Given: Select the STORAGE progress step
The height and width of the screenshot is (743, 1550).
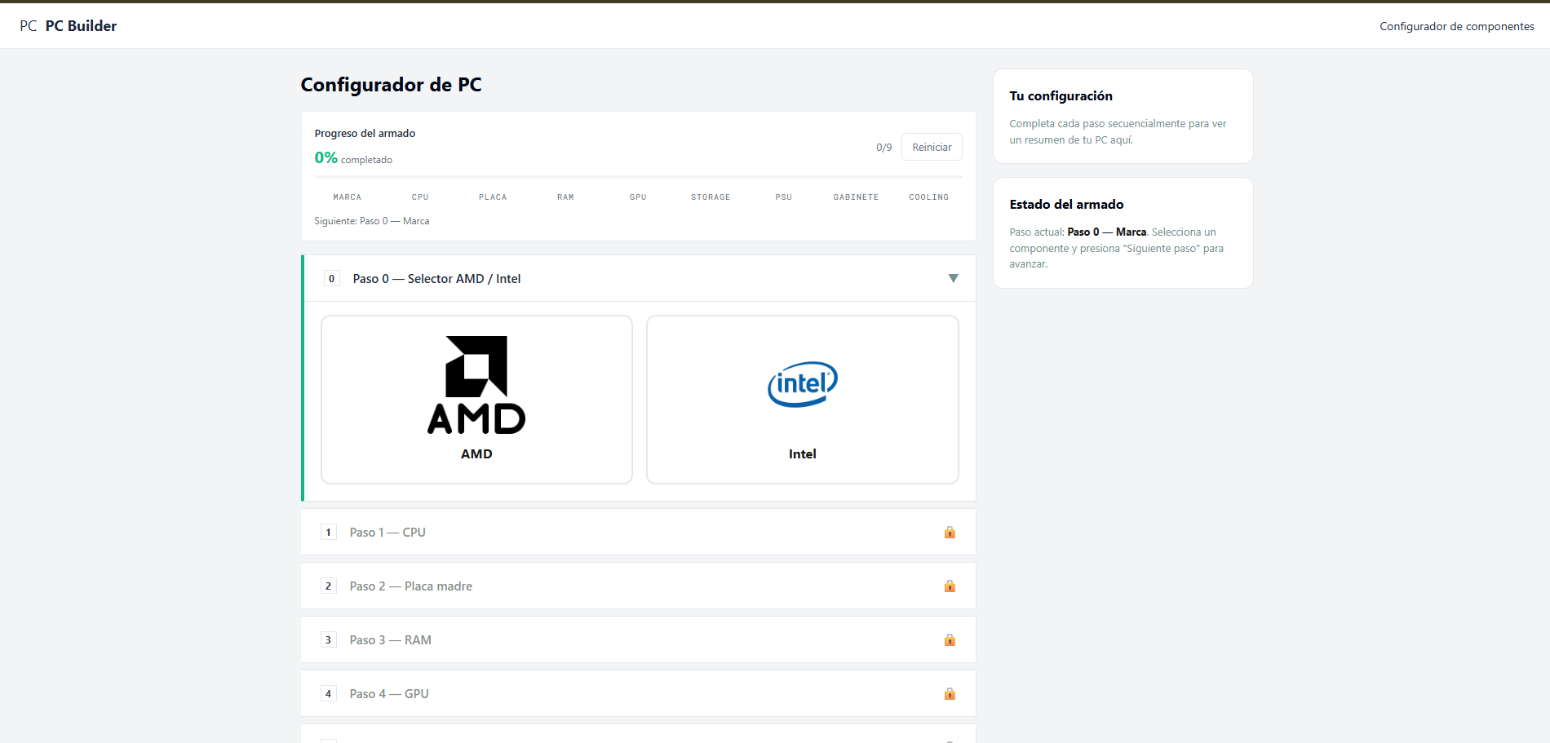Looking at the screenshot, I should coord(711,197).
